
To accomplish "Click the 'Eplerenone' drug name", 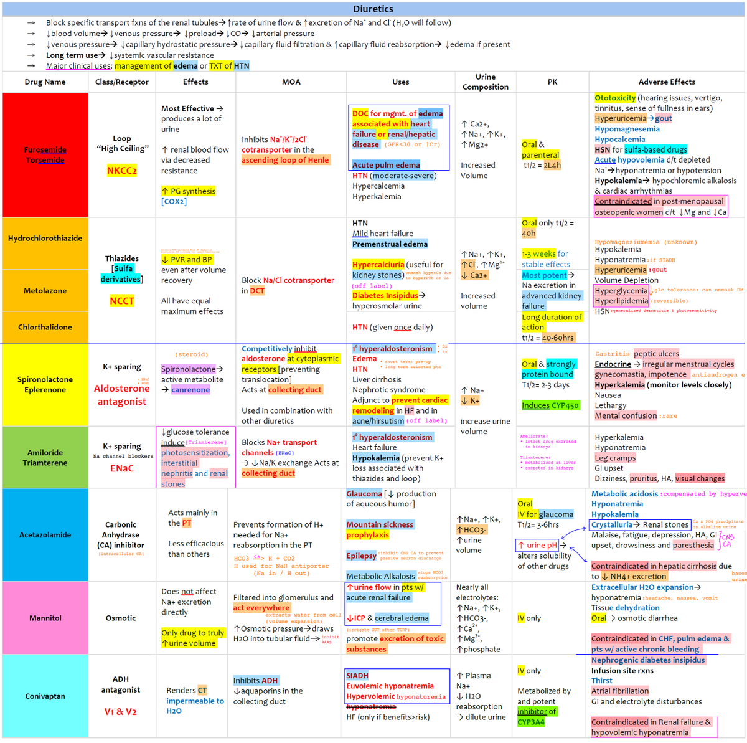I will (45, 390).
